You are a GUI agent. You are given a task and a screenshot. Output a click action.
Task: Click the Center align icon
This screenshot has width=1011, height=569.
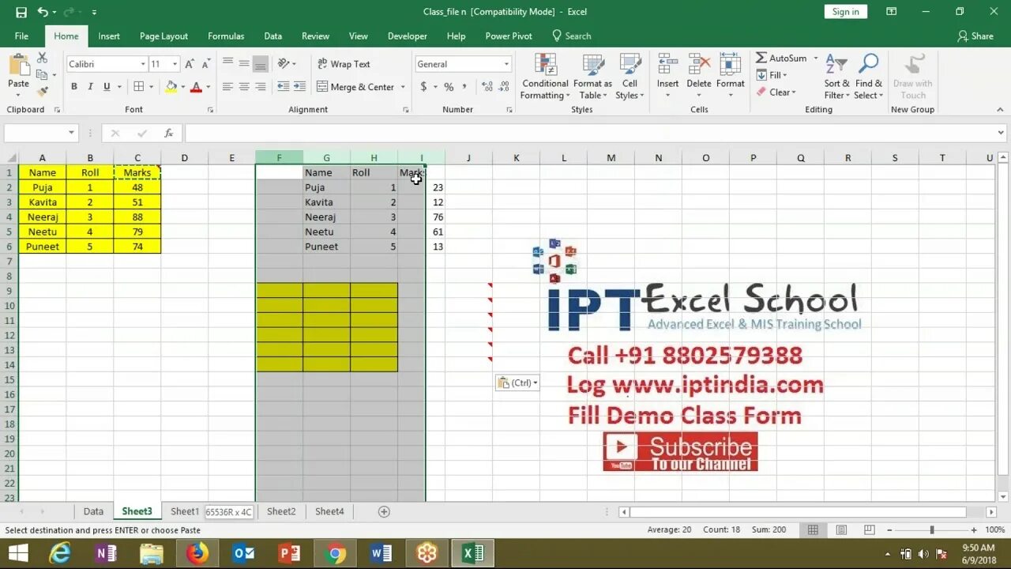[x=244, y=87]
